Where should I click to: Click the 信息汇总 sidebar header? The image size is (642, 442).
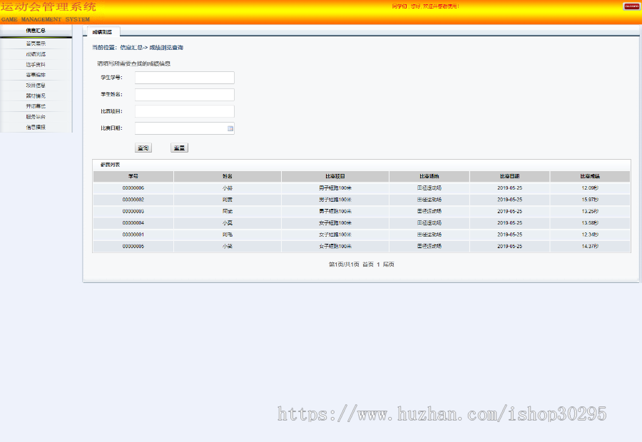point(34,29)
